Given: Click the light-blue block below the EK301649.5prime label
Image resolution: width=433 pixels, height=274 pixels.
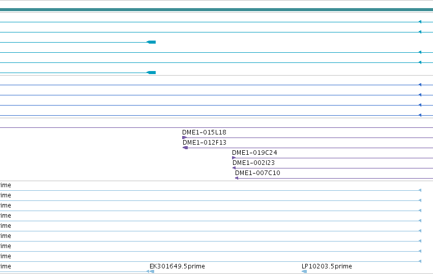Looking at the screenshot, I should coord(152,271).
